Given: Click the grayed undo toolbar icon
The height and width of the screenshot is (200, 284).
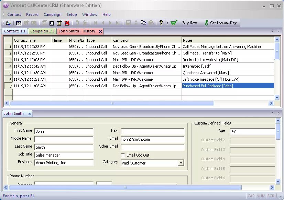Looking at the screenshot, I should (x=77, y=23).
